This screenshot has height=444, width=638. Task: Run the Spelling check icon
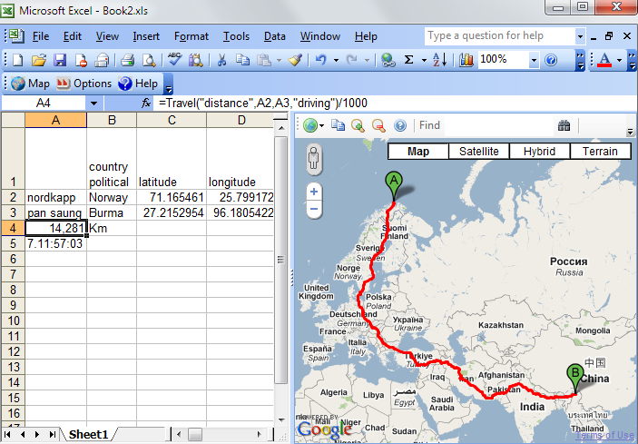pyautogui.click(x=149, y=60)
